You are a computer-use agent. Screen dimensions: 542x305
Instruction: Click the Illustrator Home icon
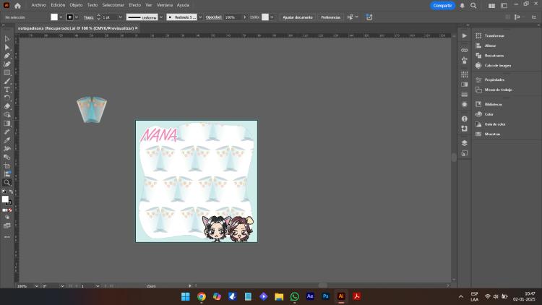click(17, 6)
